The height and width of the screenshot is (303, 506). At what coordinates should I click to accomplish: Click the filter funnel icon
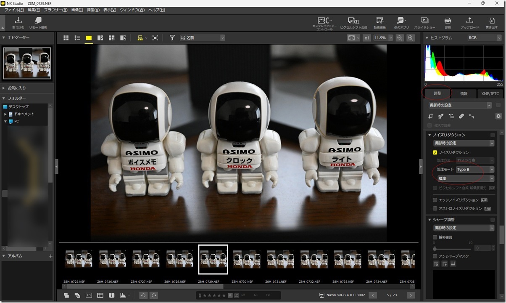coord(172,38)
